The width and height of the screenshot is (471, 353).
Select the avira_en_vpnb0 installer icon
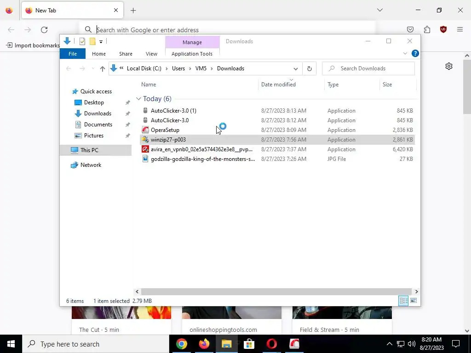point(145,149)
